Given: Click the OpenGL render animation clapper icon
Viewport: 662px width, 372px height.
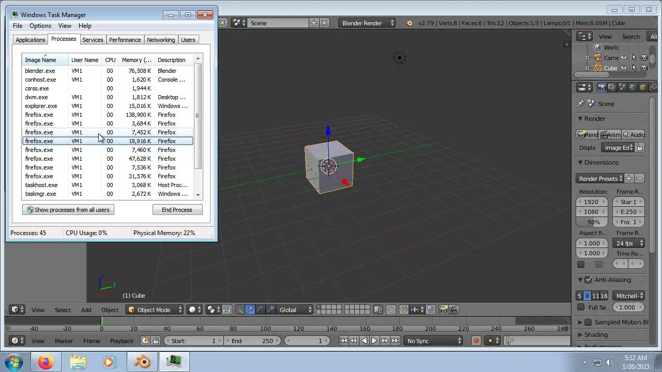Looking at the screenshot, I should click(454, 309).
